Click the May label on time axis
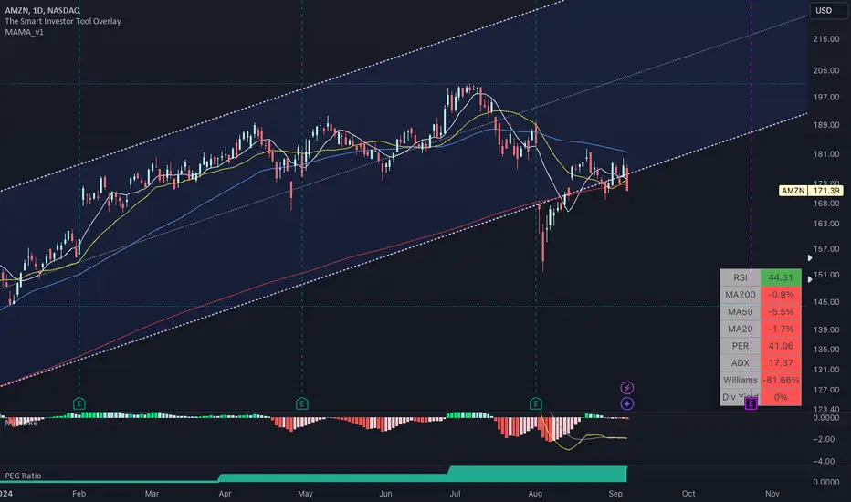Screen dimensions: 851x502 pyautogui.click(x=305, y=493)
